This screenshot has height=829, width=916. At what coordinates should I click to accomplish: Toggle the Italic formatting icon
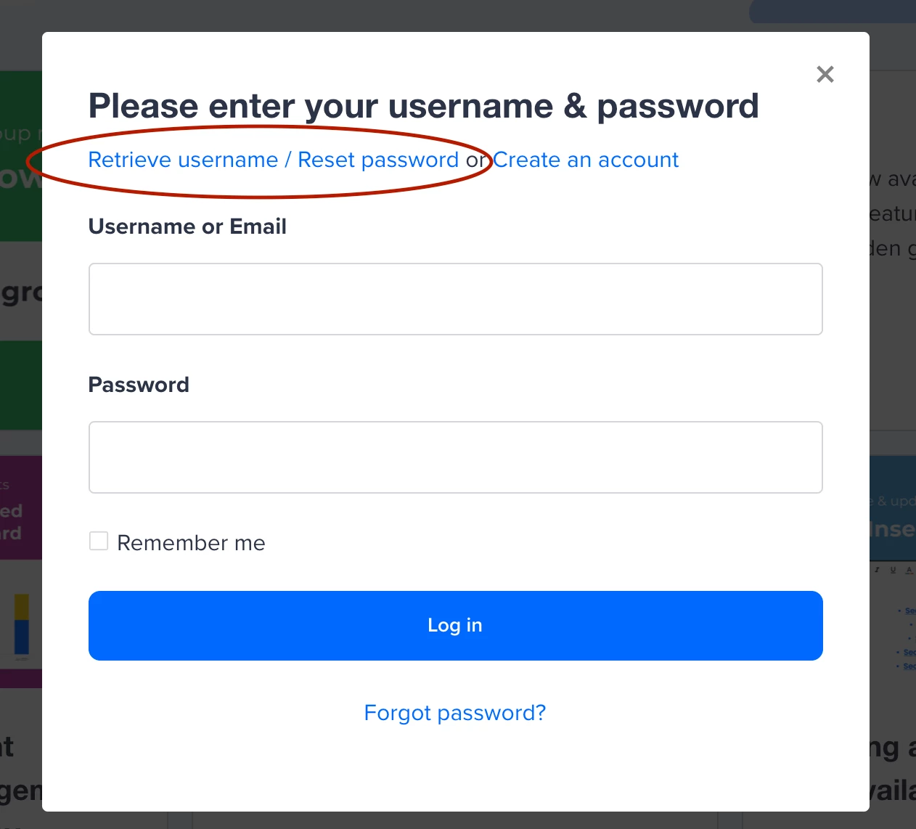pyautogui.click(x=877, y=570)
